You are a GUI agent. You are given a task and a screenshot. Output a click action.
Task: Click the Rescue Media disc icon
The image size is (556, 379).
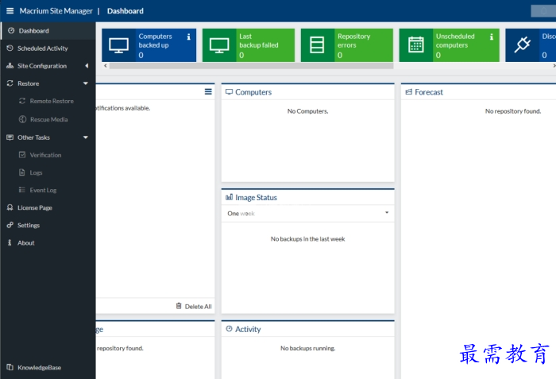tap(22, 119)
